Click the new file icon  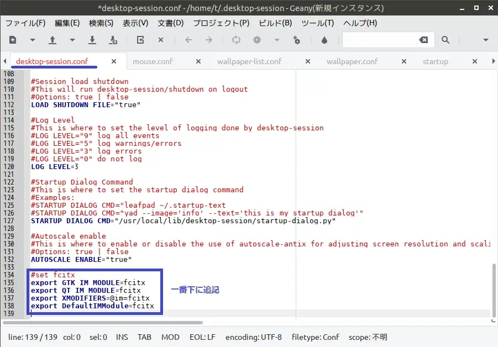(x=13, y=40)
